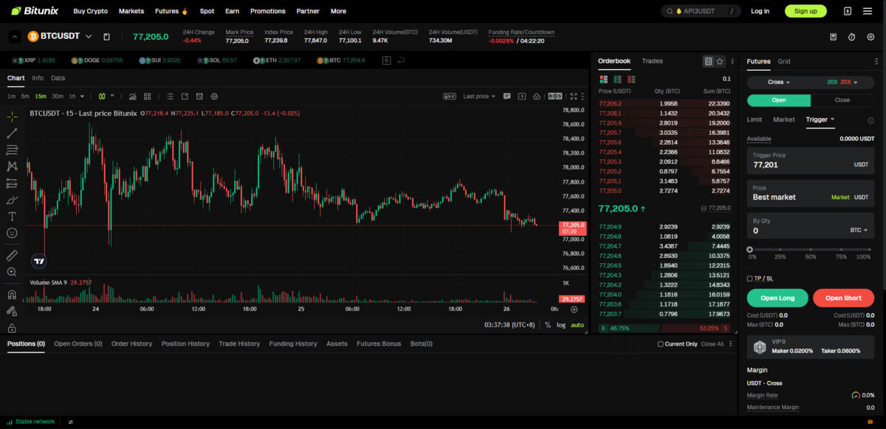Switch order mode to Close
The image size is (886, 429).
coord(842,100)
